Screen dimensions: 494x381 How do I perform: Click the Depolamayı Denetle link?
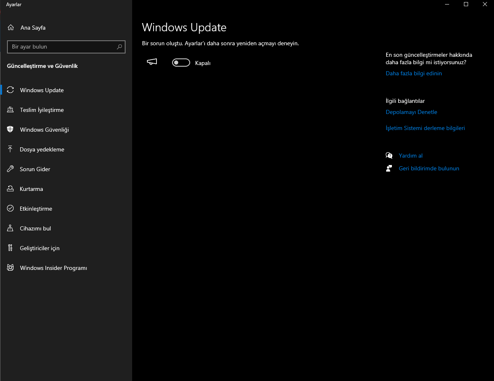click(411, 112)
